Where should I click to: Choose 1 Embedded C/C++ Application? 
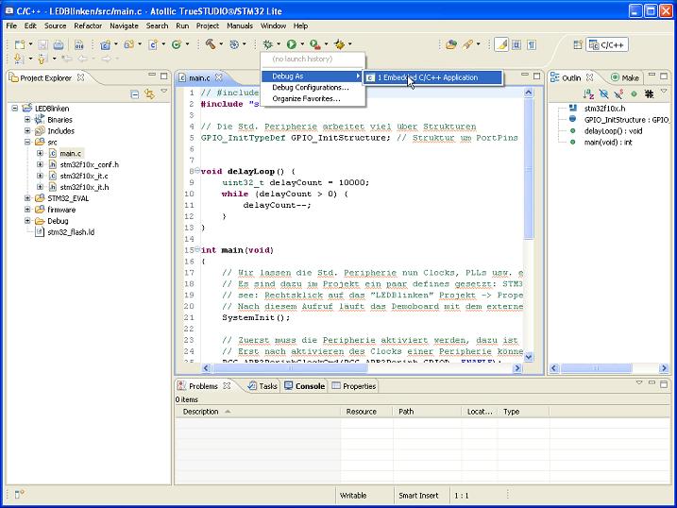point(432,77)
